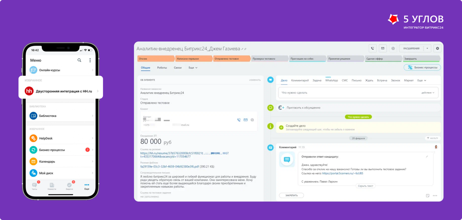This screenshot has width=462, height=220.
Task: Open the hh.ru resume link
Action: tap(184, 155)
